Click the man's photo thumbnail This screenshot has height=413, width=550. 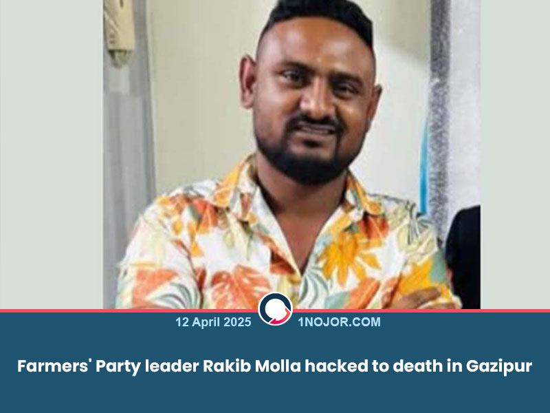(x=291, y=154)
